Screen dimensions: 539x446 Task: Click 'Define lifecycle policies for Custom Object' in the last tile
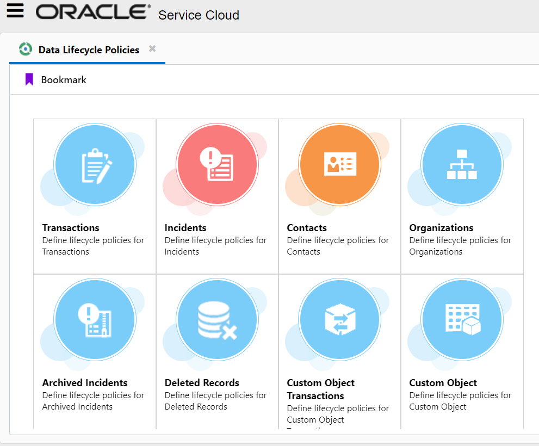pyautogui.click(x=460, y=401)
